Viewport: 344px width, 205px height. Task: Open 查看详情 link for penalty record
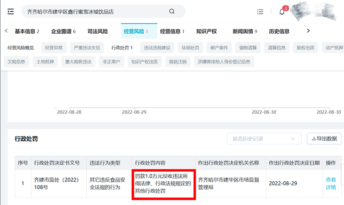(331, 184)
